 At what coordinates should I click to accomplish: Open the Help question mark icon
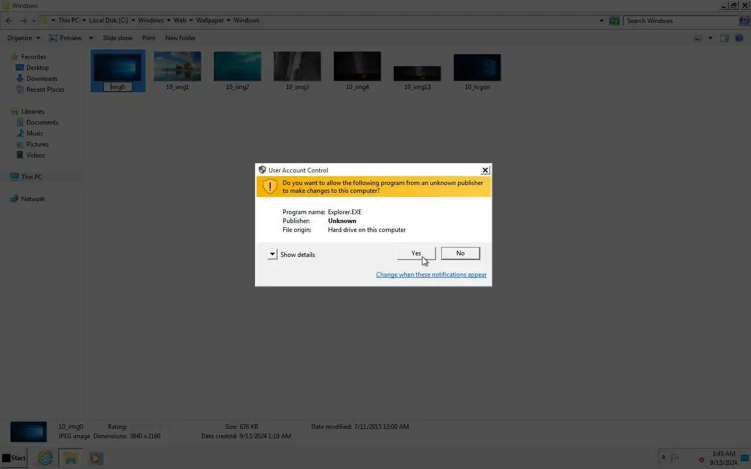click(x=739, y=38)
